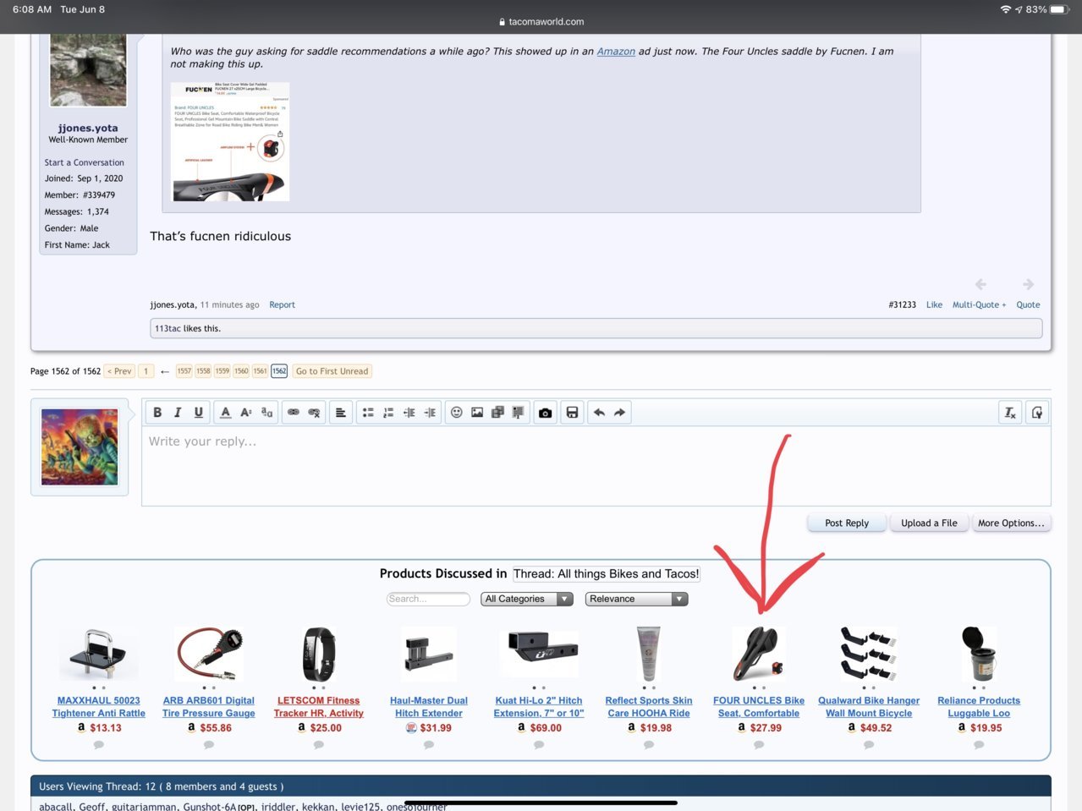This screenshot has width=1082, height=811.
Task: Click the Go to First Unread button
Action: (x=332, y=371)
